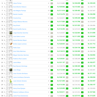Click the green position badge beside 9L 5:04.658

pos(67,3)
